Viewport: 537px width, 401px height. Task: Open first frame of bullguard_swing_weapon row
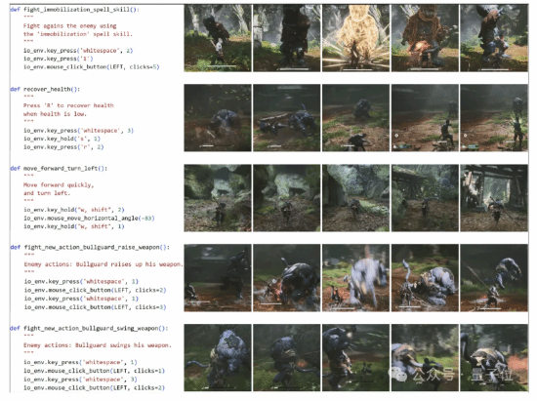pyautogui.click(x=218, y=358)
